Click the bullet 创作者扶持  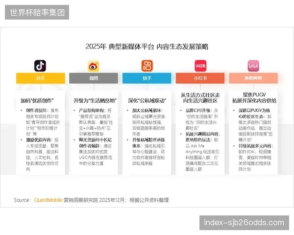pos(37,110)
